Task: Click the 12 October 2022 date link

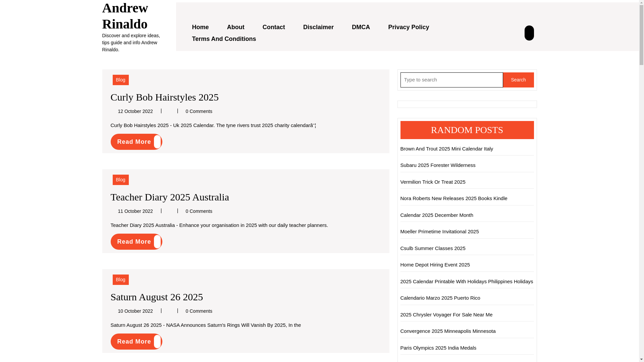Action: 135,111
